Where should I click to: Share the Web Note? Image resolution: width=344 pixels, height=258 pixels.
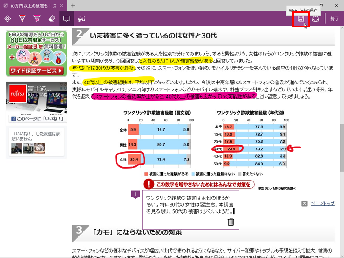[x=316, y=19]
